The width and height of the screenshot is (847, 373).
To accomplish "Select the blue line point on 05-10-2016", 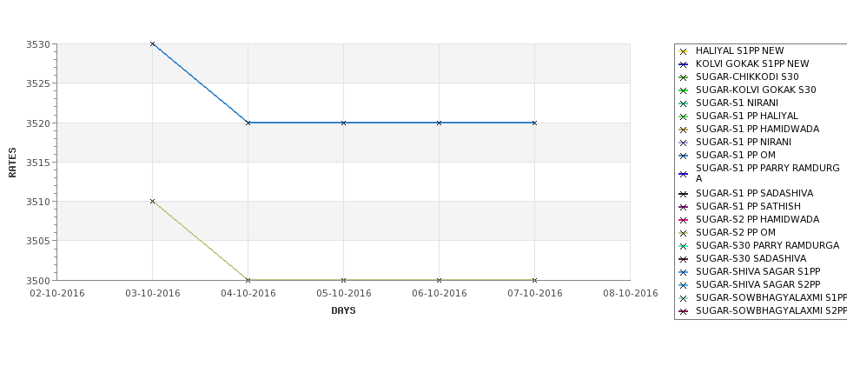I will 343,123.
